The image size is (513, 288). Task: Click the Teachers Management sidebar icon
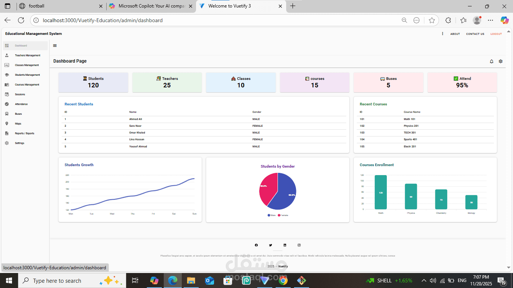tap(7, 55)
